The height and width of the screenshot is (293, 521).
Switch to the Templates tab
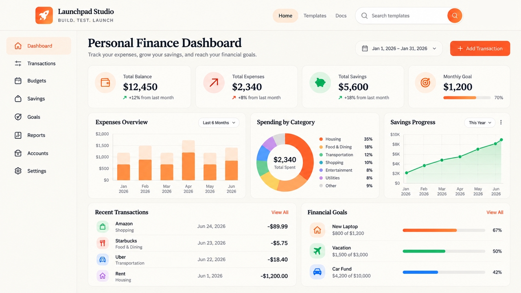tap(315, 16)
